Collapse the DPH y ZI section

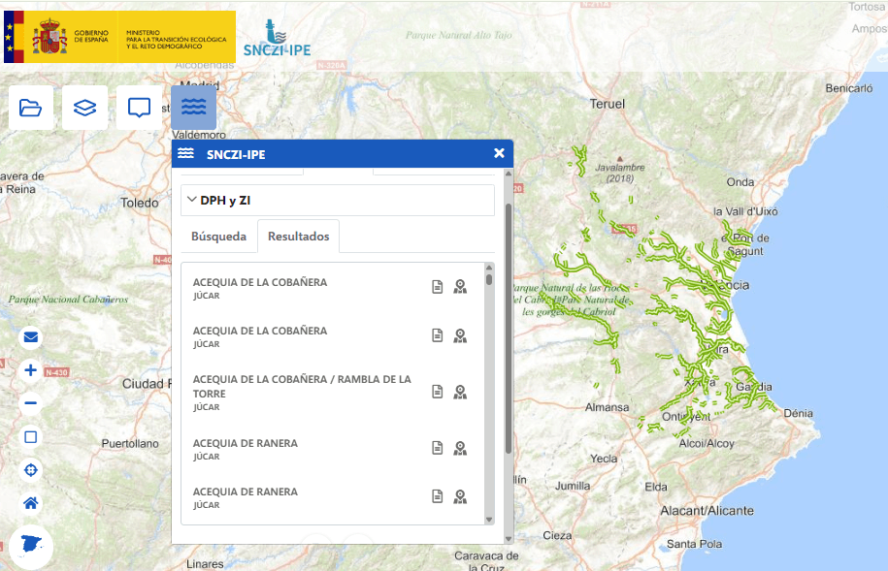coord(192,200)
